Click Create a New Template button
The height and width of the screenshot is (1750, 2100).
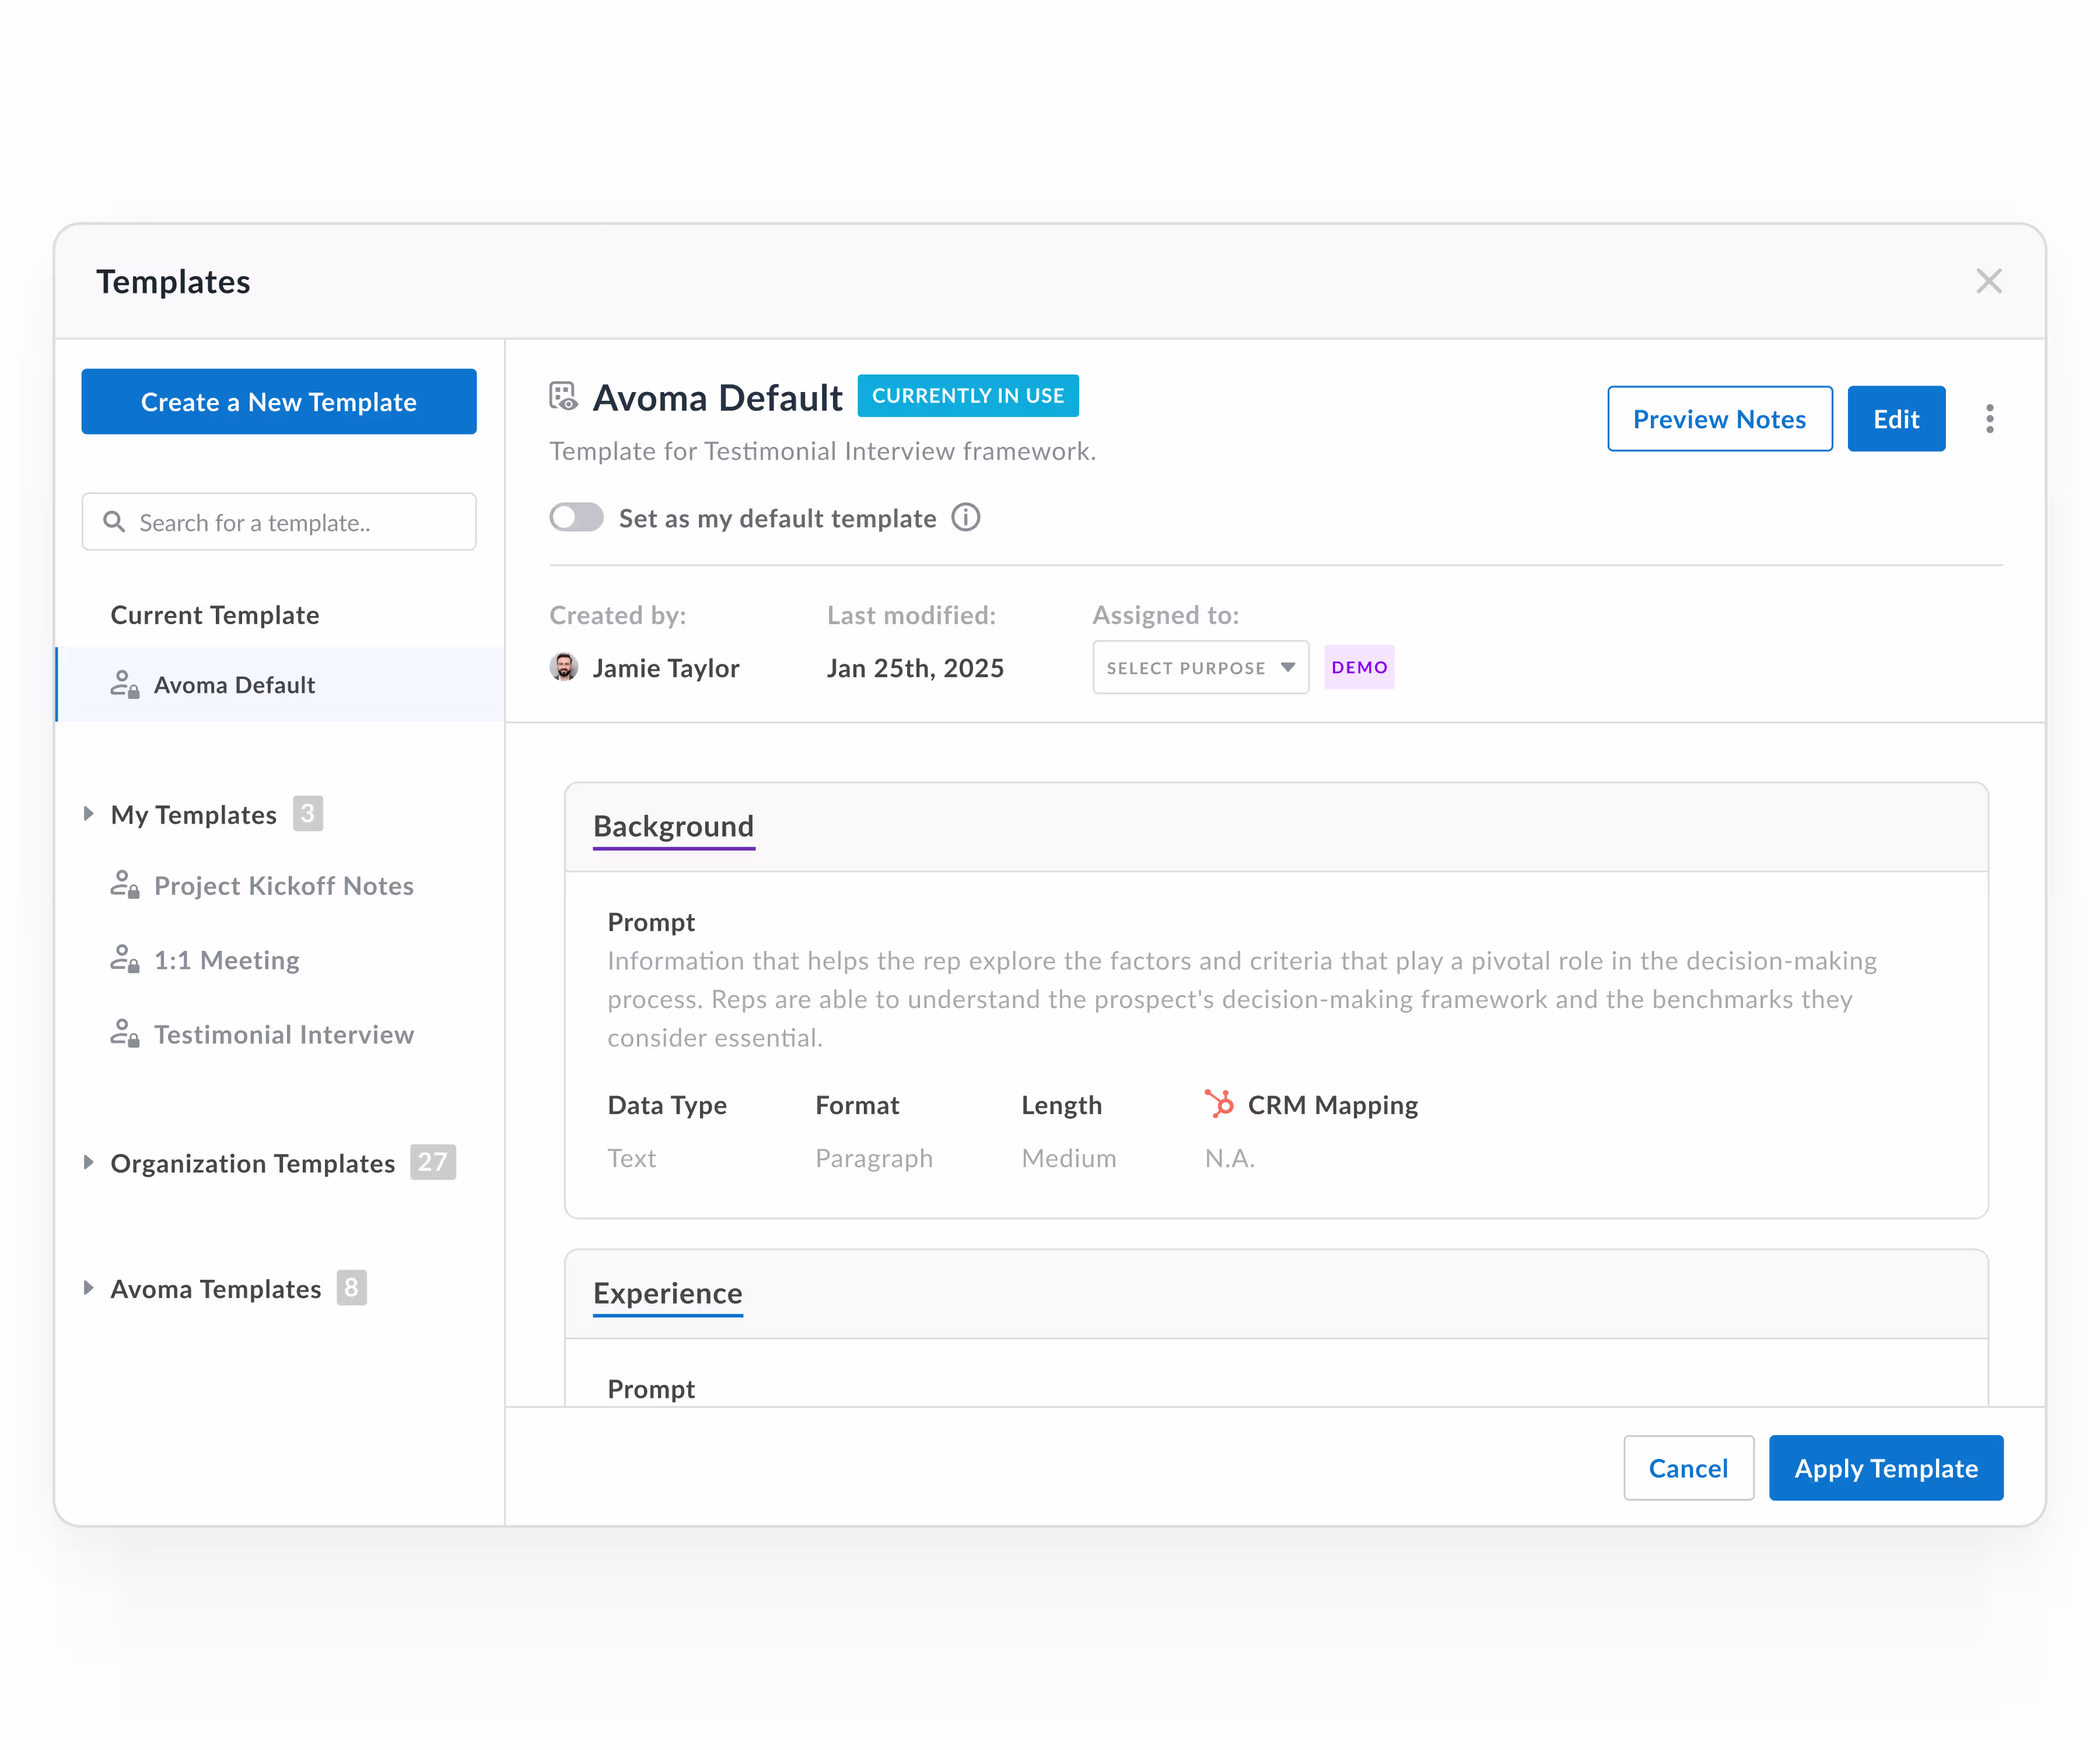coord(279,402)
